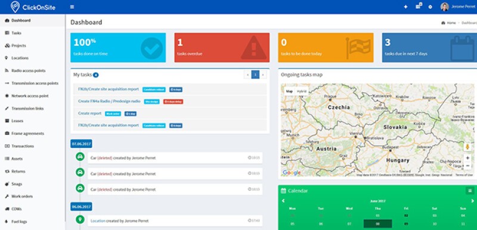Open the tasks overdue red card
Viewport: 477px width, 230px height.
(x=222, y=48)
